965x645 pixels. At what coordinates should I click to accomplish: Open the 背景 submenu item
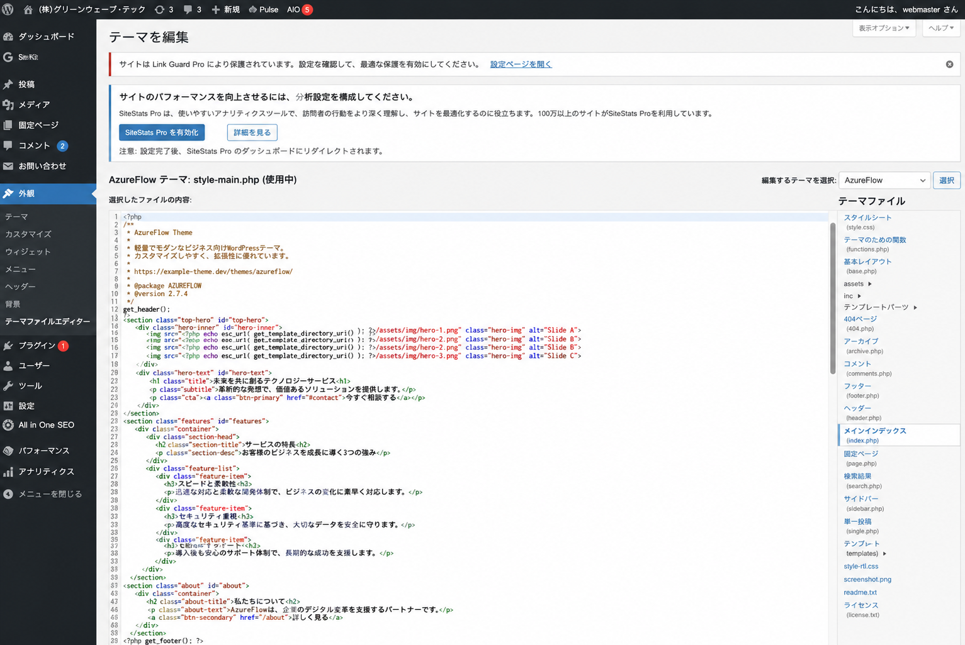point(13,304)
